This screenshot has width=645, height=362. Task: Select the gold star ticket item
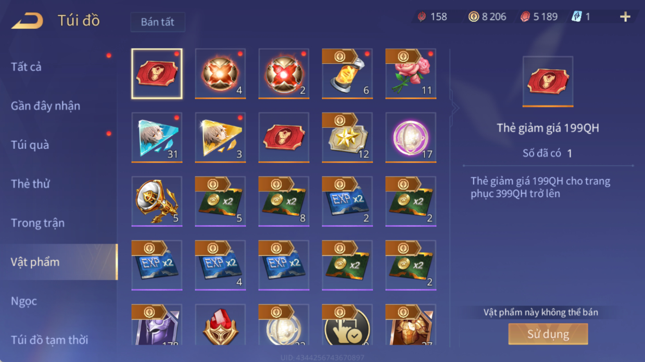click(x=347, y=137)
